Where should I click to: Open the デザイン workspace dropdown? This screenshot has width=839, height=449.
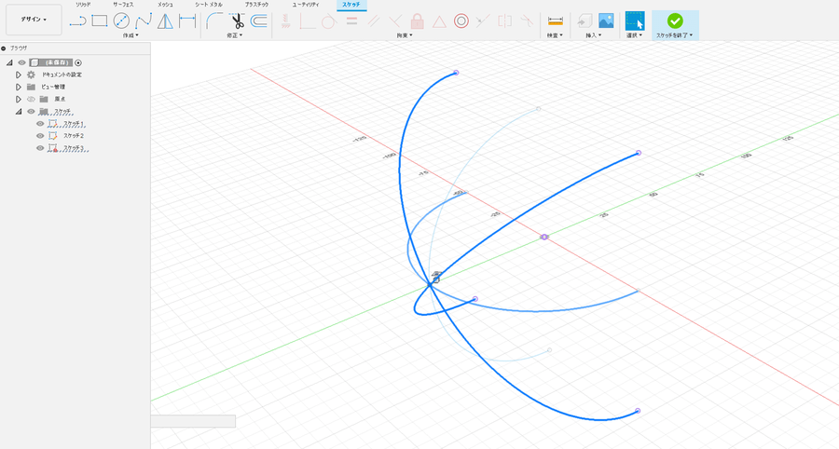pos(34,20)
